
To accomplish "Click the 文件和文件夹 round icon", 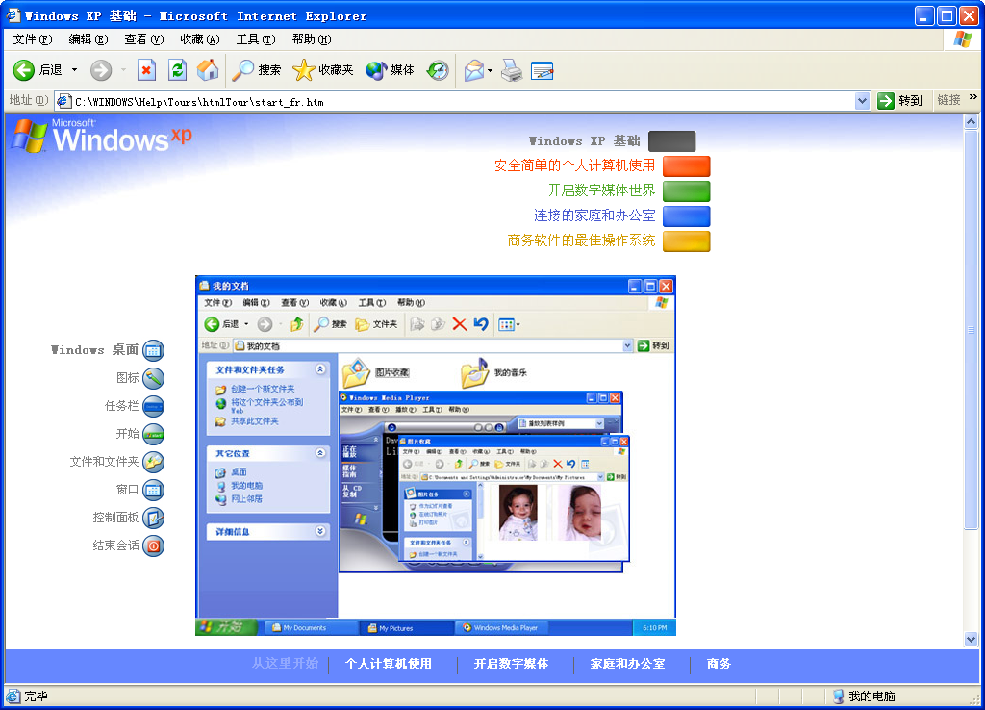I will 153,462.
